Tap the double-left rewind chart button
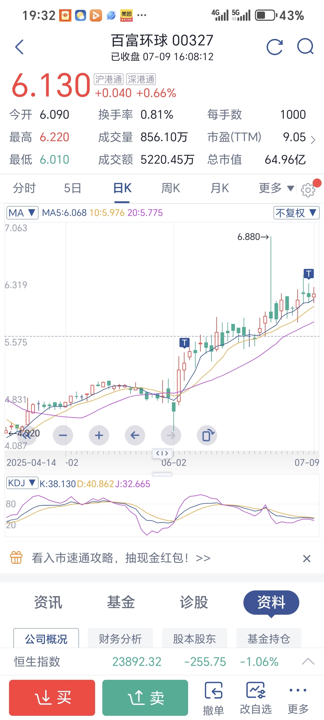 coord(27,435)
